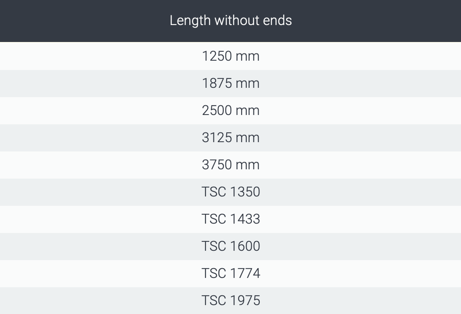Pick the TSC 1600 table row

[x=231, y=246]
